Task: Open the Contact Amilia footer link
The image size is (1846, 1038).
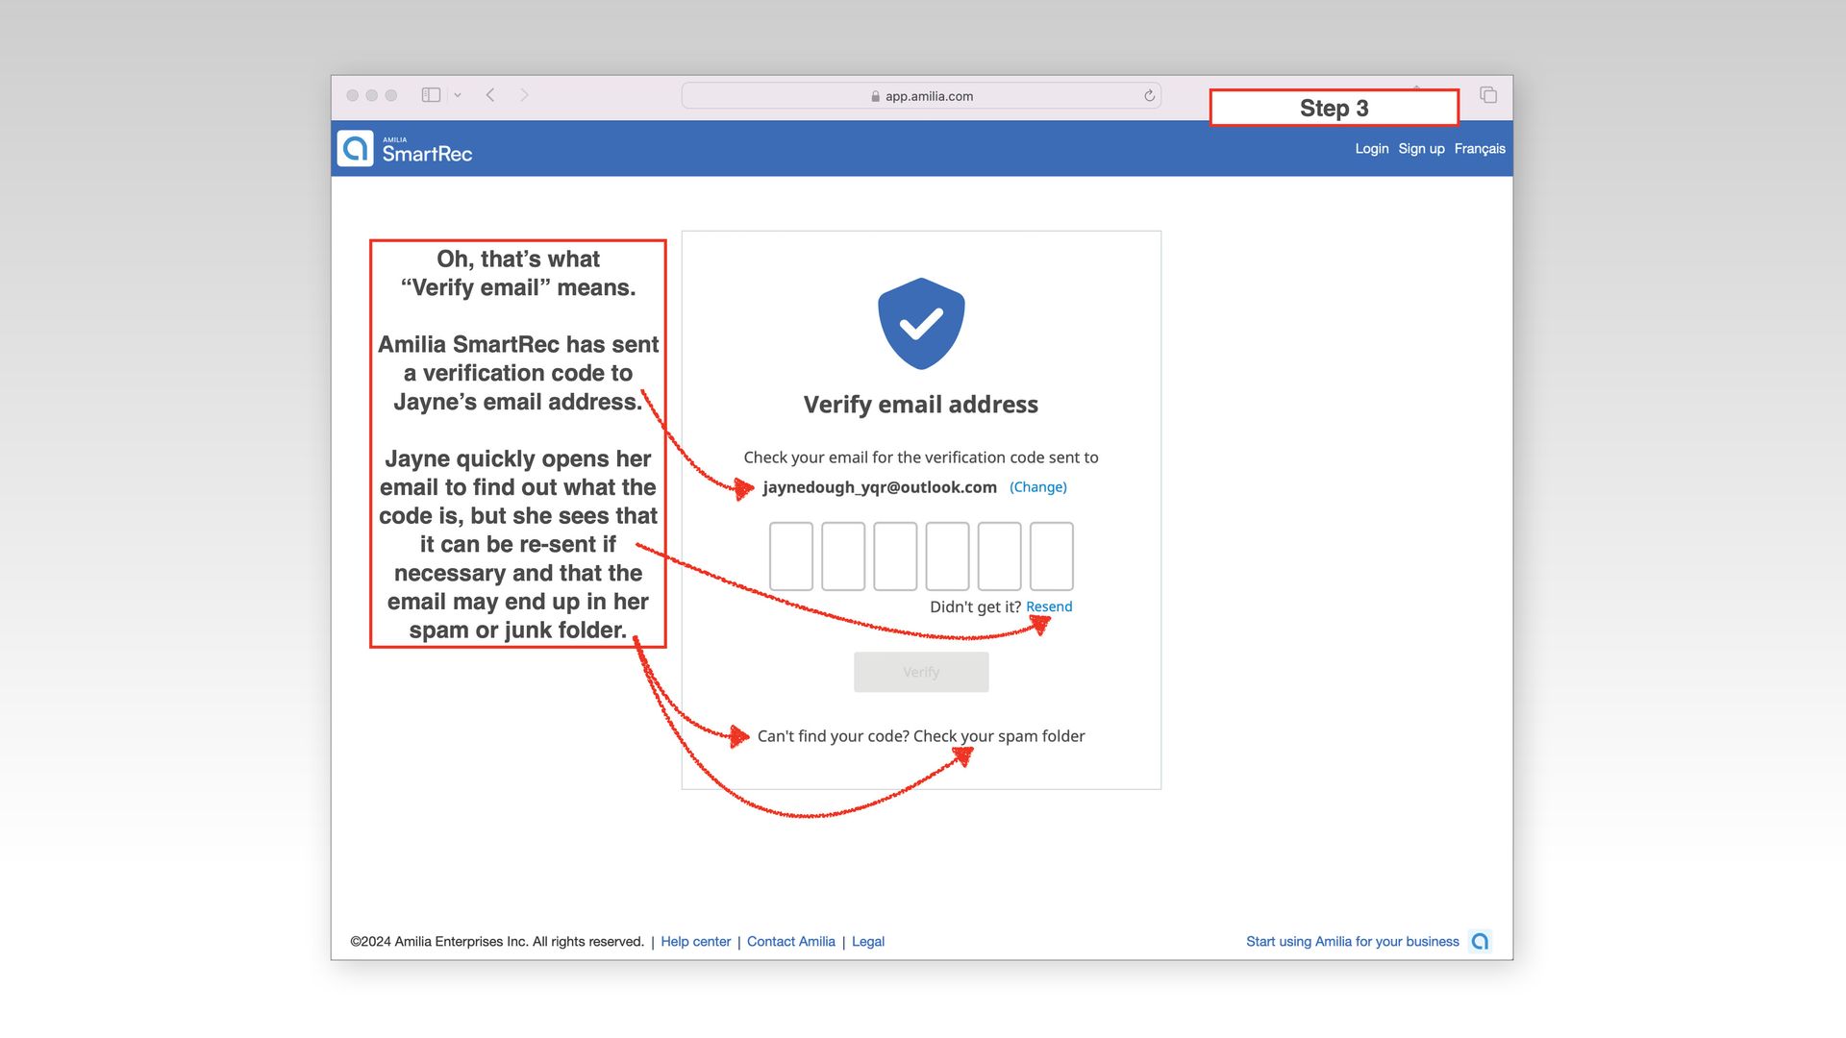Action: click(791, 942)
